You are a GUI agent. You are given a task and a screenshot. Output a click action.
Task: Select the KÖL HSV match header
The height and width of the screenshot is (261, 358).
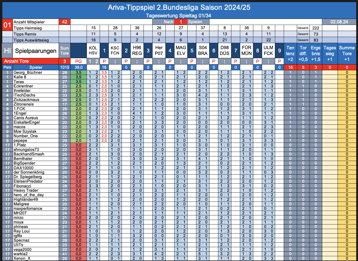93,51
